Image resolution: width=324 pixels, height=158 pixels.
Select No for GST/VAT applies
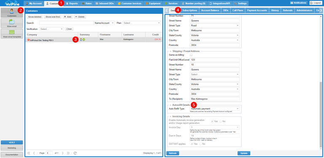[200, 144]
